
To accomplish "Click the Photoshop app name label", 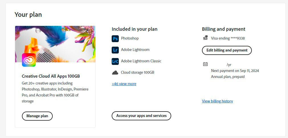I will pyautogui.click(x=130, y=38).
